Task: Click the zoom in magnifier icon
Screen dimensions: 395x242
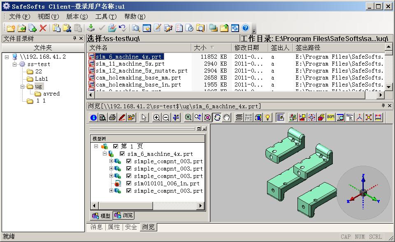Action: [x=156, y=117]
